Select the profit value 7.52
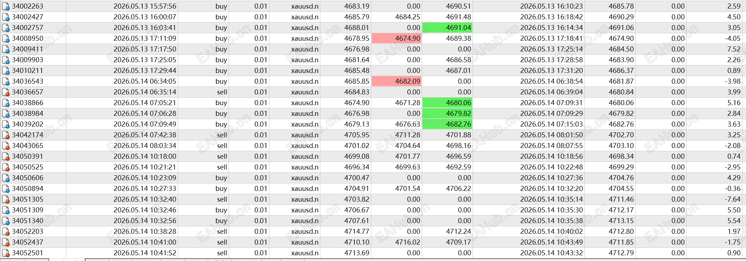746x261 pixels. [x=734, y=49]
